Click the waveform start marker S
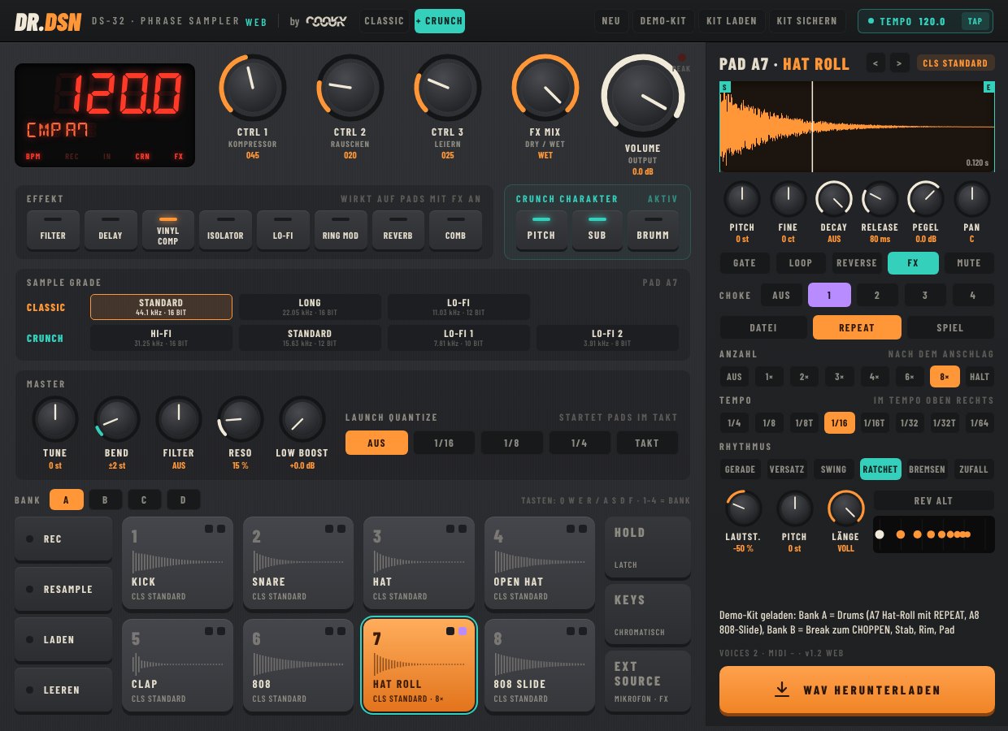This screenshot has width=1008, height=731. pos(724,87)
